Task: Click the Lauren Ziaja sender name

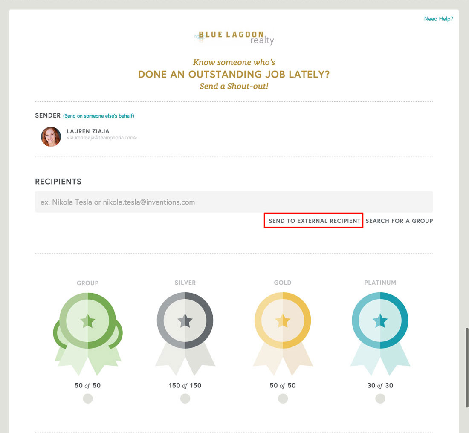Action: point(88,131)
